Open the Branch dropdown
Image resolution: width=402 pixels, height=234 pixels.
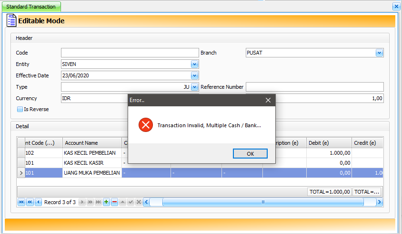379,53
